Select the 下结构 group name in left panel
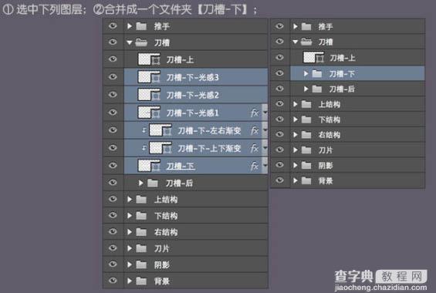 pos(166,216)
